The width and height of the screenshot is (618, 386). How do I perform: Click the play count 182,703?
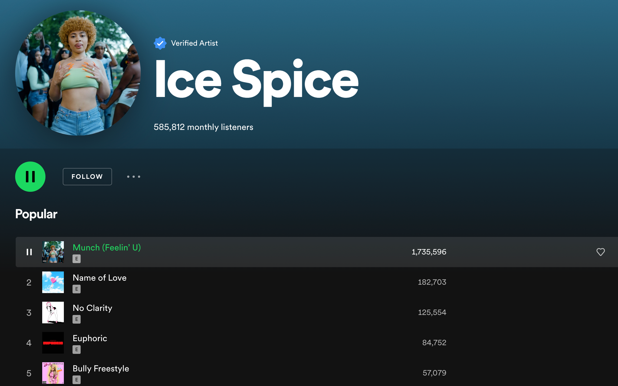432,282
